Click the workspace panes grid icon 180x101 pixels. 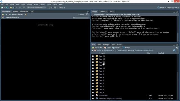pyautogui.click(x=55, y=8)
